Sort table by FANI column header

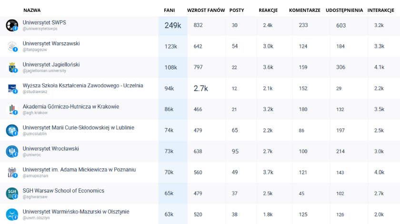(169, 10)
